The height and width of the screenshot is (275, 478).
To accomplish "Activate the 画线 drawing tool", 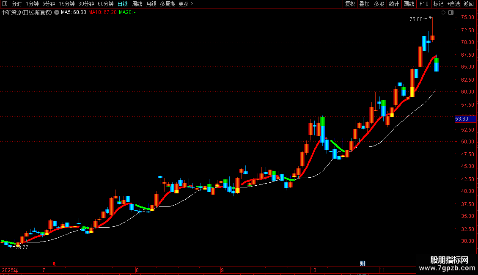I will pos(409,4).
